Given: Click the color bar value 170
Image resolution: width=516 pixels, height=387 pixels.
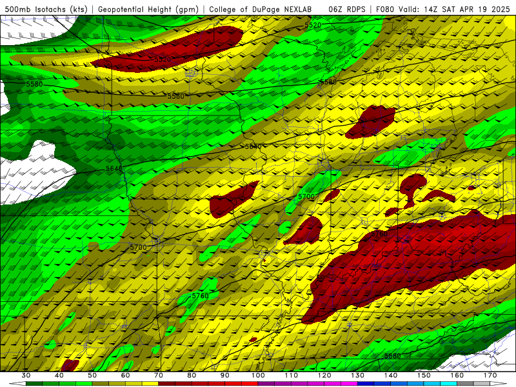Looking at the screenshot, I should click(490, 375).
